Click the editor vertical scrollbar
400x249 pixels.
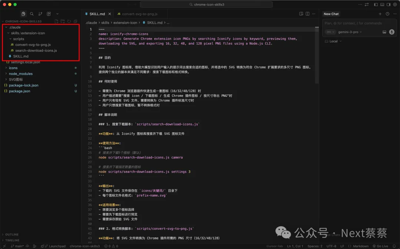pos(317,55)
